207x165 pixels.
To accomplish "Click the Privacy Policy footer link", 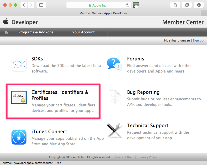I will tap(148, 157).
